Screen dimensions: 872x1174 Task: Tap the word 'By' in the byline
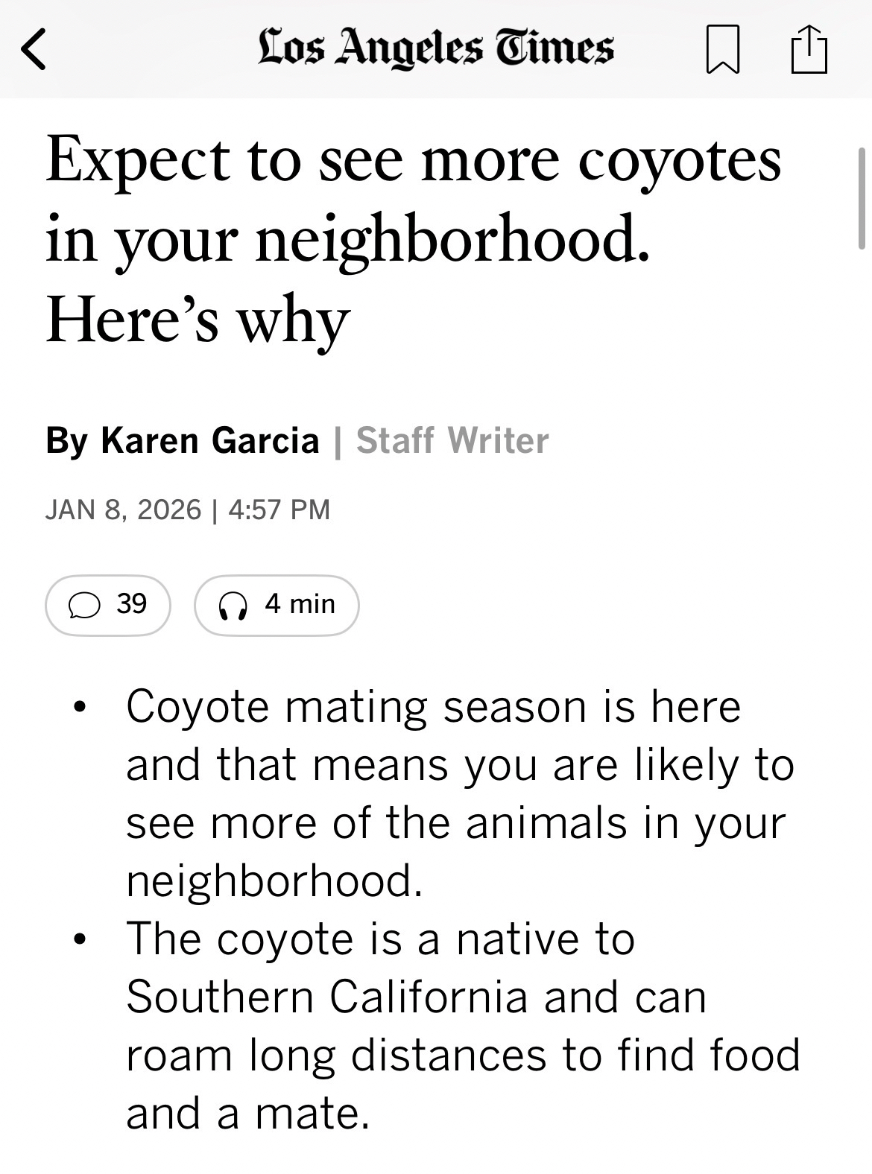(x=66, y=440)
